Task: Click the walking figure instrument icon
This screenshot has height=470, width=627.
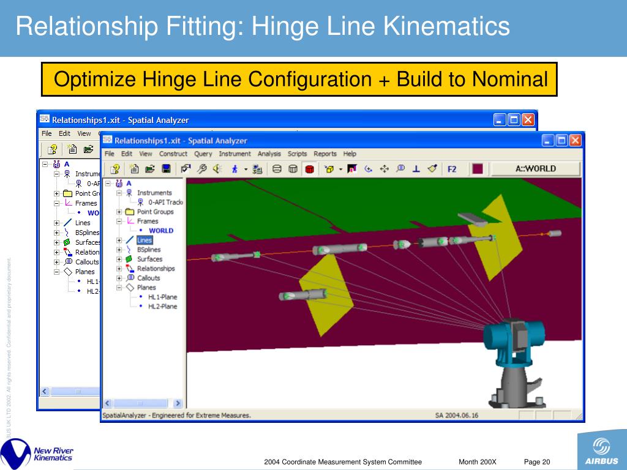Action: coord(235,169)
